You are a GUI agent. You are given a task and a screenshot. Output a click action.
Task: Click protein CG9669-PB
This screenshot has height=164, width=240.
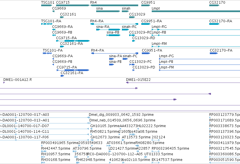click(62, 62)
